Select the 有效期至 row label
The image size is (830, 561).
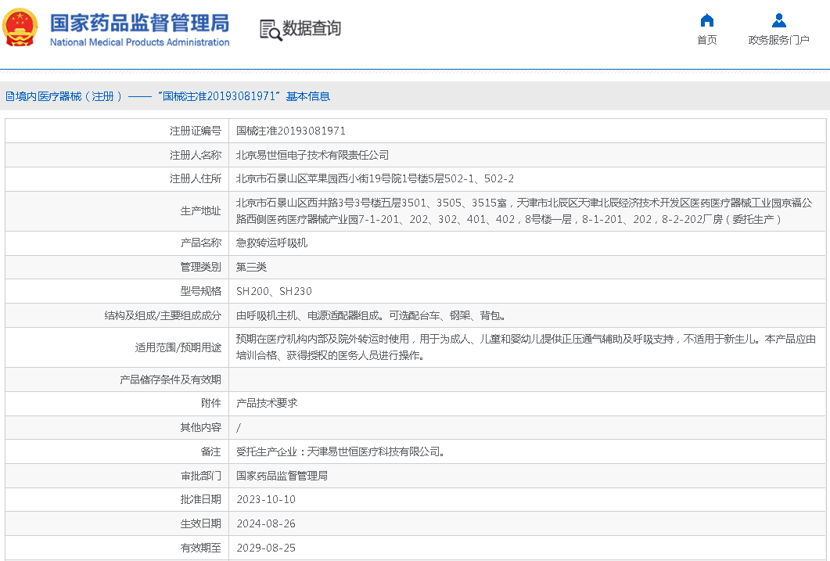tap(200, 548)
